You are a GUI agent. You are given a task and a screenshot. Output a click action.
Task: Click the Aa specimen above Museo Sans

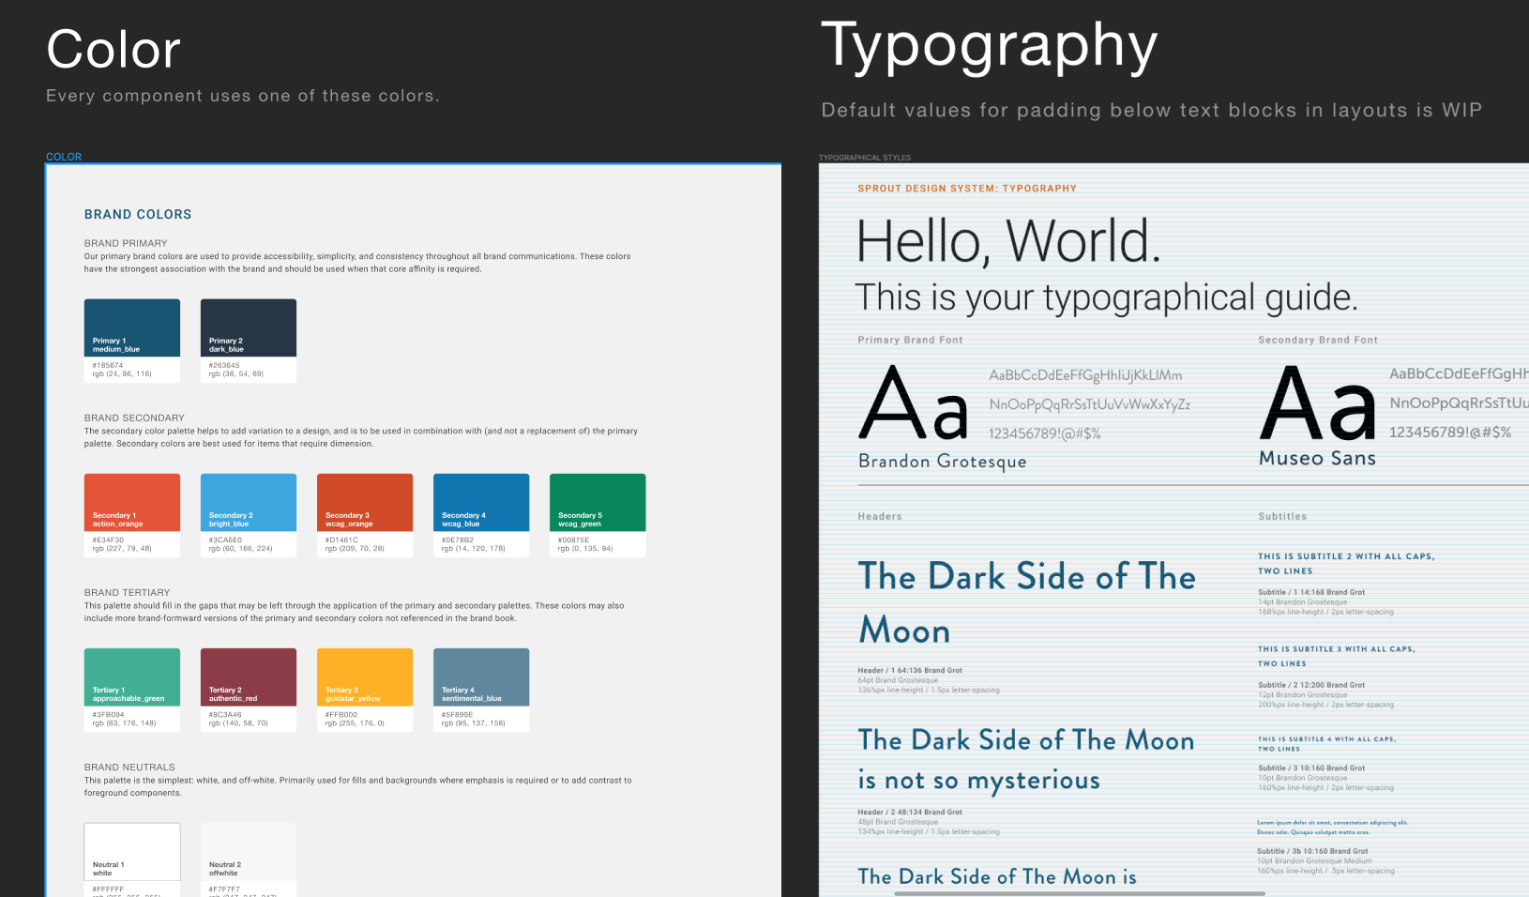(x=1318, y=403)
